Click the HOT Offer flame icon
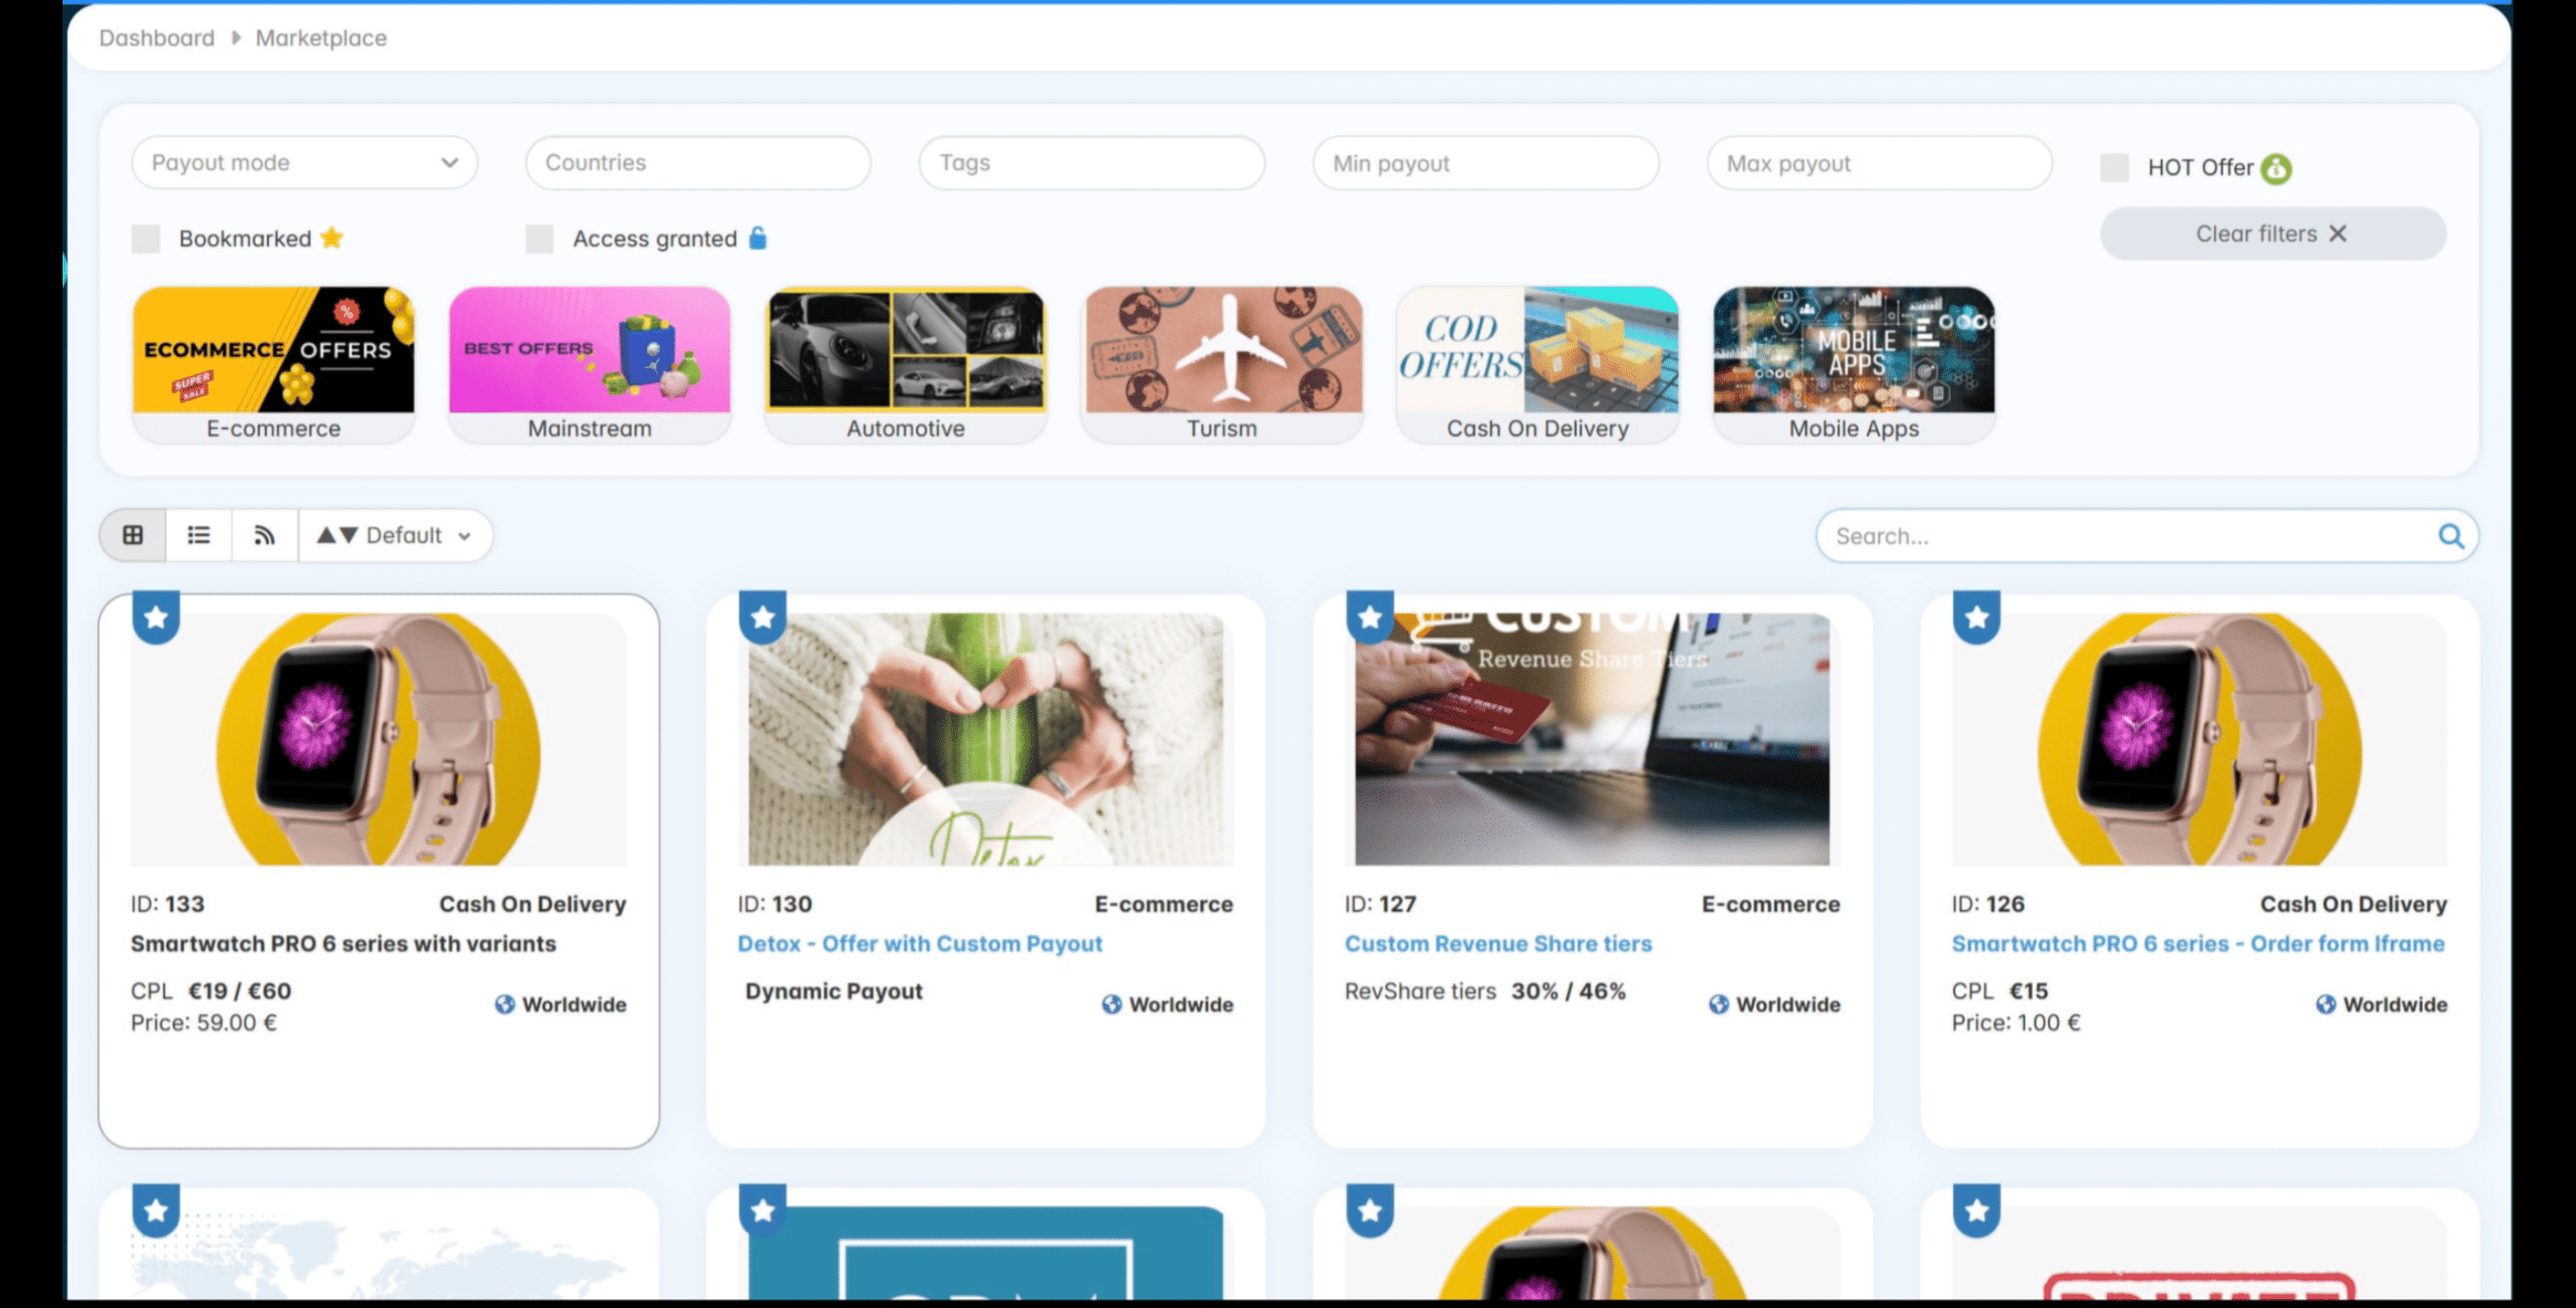 pos(2277,168)
